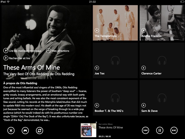Click Joe Tex tile headphones placeholder
This screenshot has width=185, height=139.
tap(115, 60)
